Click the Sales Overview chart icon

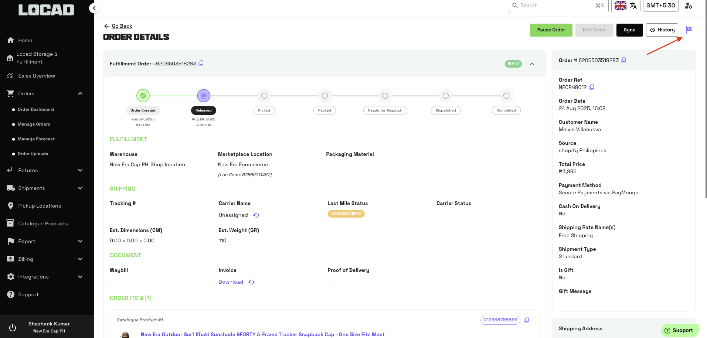(x=11, y=76)
